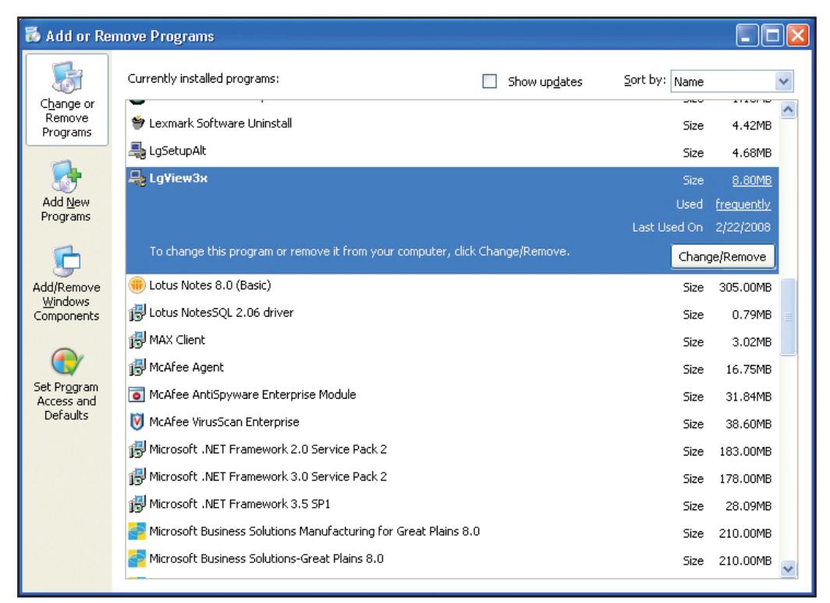The image size is (830, 603).
Task: Click the .NET Framework 2.0 Service Pack 2 icon
Action: [x=137, y=449]
